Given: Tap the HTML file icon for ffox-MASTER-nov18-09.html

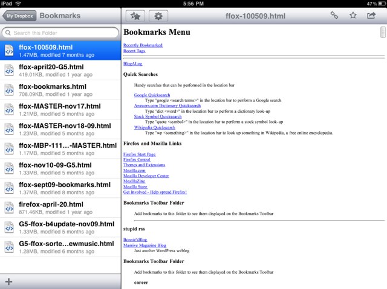Looking at the screenshot, I should pos(9,129).
